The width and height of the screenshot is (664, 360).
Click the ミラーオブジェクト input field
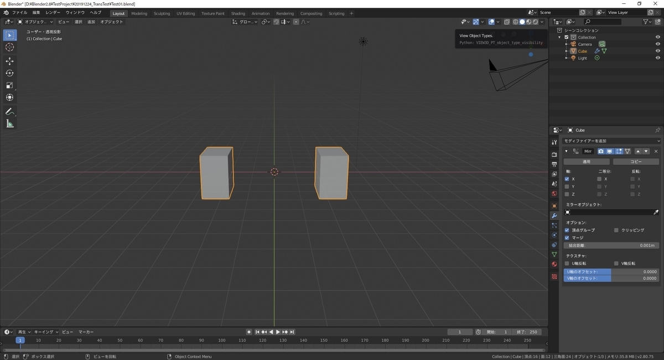pos(608,213)
